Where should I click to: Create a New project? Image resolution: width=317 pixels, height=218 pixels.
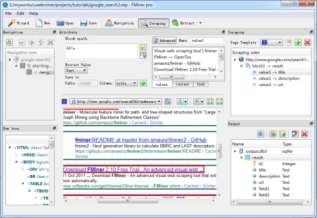coord(43,23)
